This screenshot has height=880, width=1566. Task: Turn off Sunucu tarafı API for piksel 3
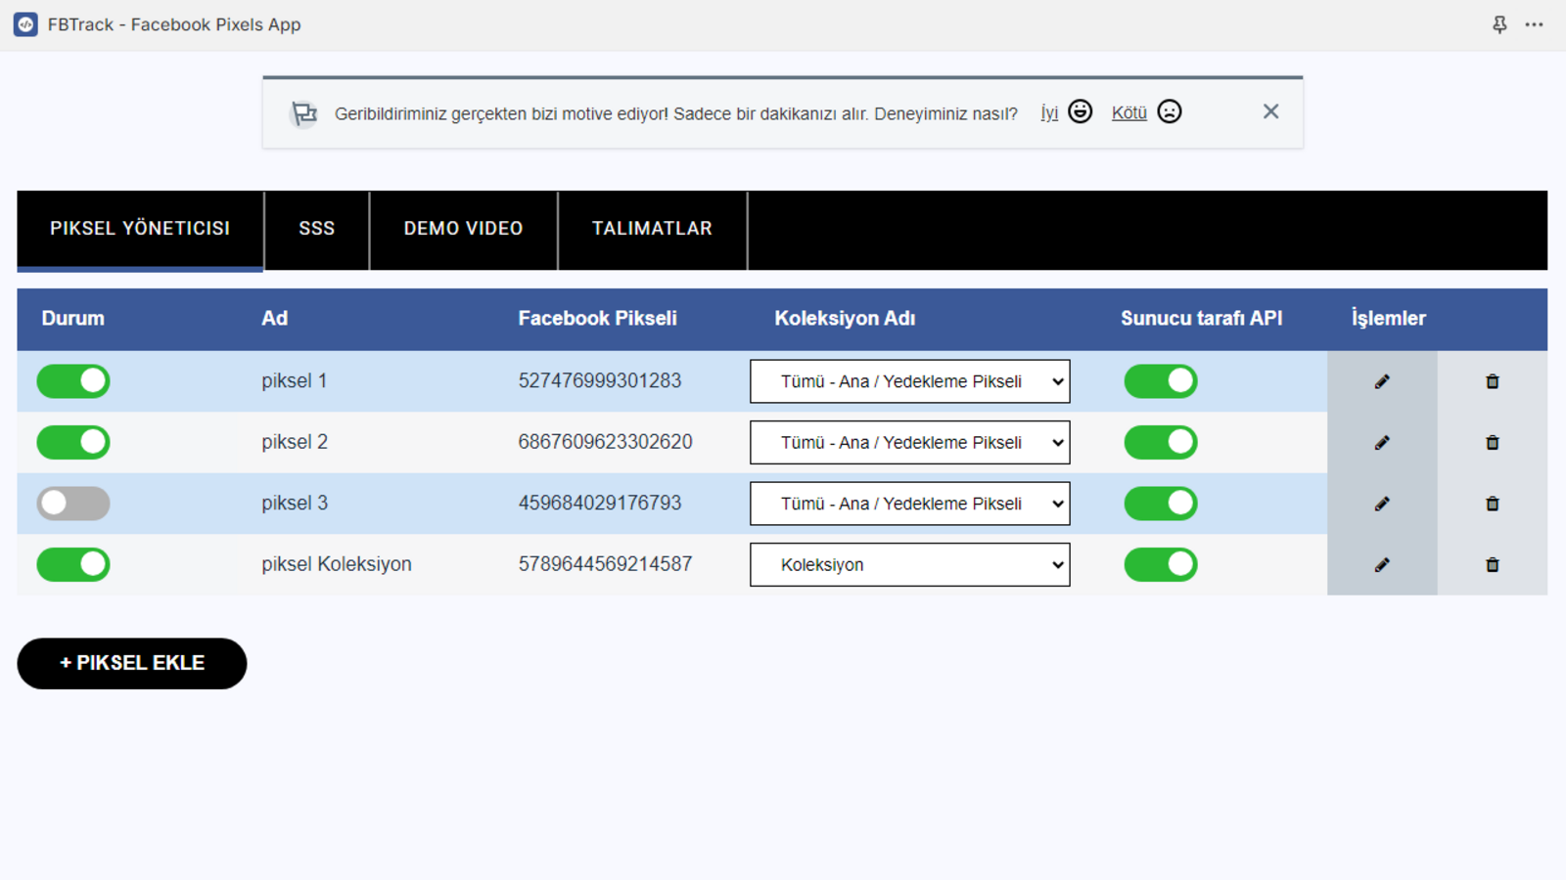[1161, 504]
